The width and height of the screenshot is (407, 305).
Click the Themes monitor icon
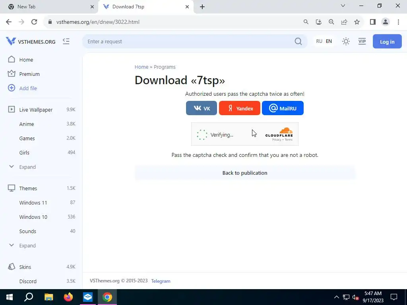(12, 188)
